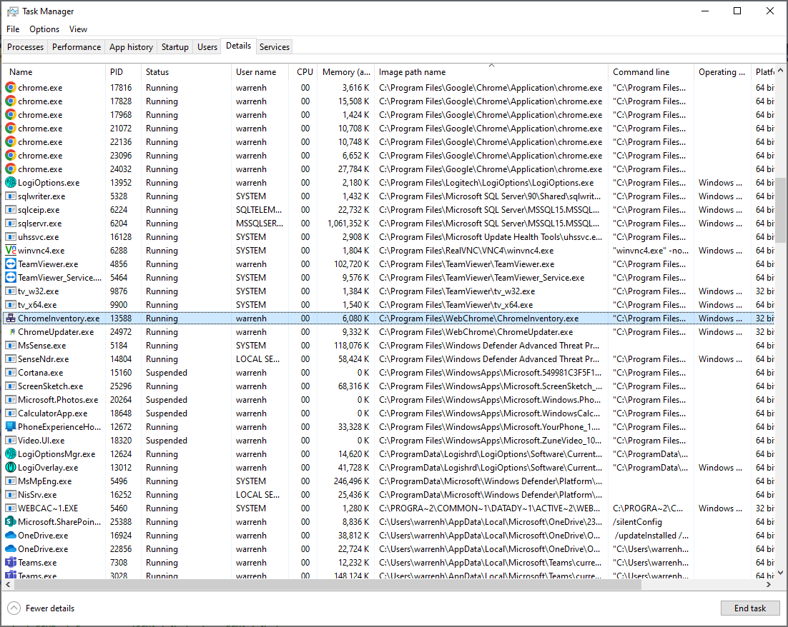Sort by the Name column header
788x627 pixels.
(x=54, y=72)
